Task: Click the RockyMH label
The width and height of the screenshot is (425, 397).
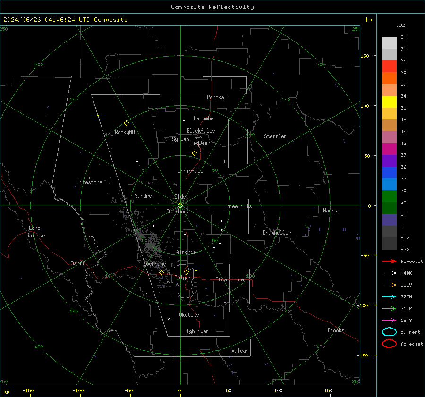Action: [125, 132]
